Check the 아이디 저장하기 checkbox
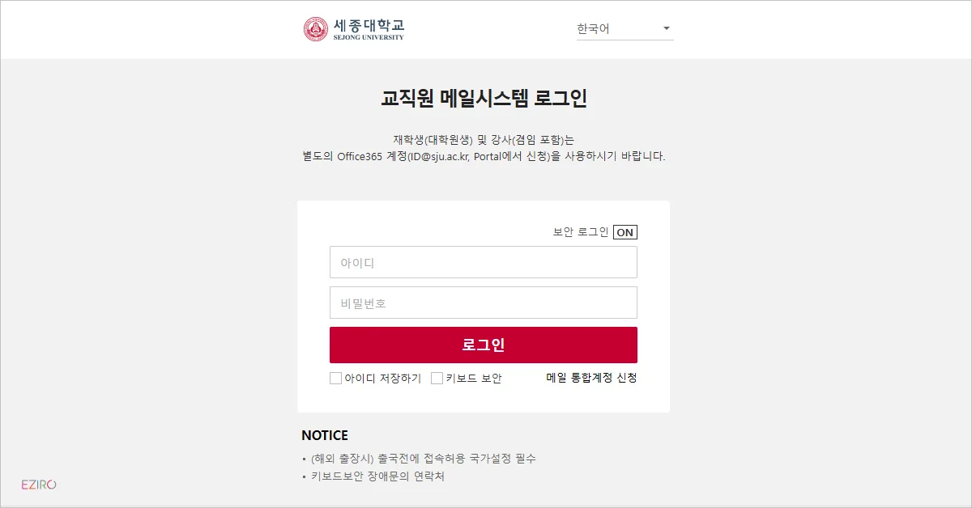 point(335,377)
